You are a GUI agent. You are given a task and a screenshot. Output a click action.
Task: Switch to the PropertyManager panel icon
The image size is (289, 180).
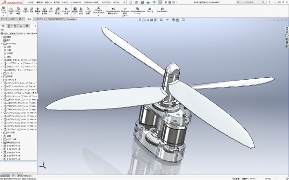click(x=9, y=26)
